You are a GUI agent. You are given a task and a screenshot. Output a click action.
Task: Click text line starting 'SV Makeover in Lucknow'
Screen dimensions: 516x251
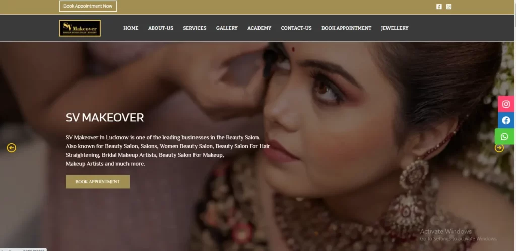[163, 138]
